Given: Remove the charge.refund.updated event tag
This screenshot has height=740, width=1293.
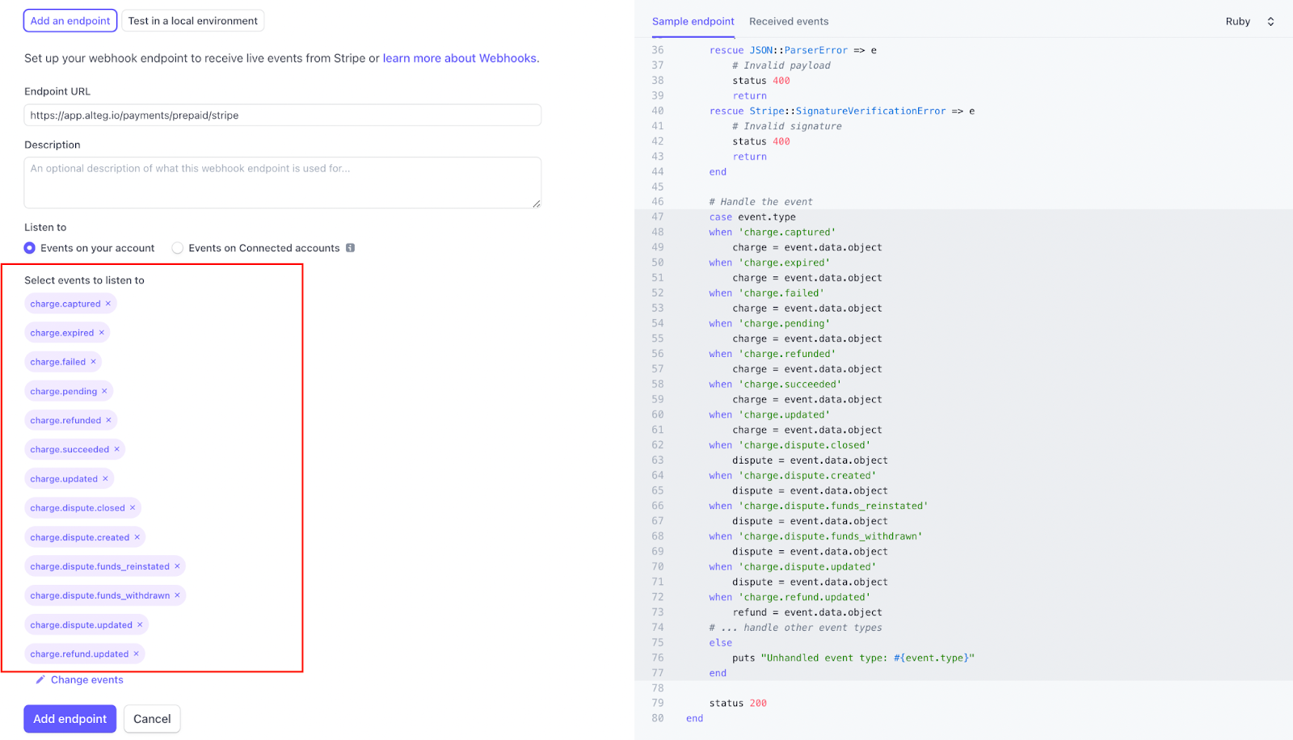Looking at the screenshot, I should click(137, 654).
